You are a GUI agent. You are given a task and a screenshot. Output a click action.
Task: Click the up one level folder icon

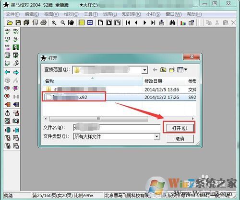(163, 70)
